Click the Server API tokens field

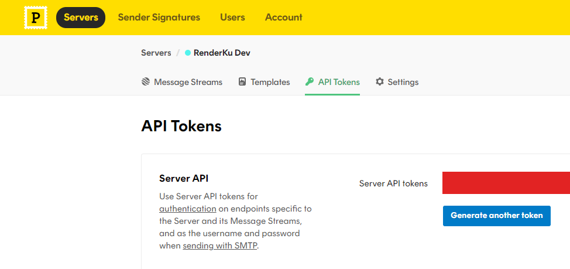point(506,183)
